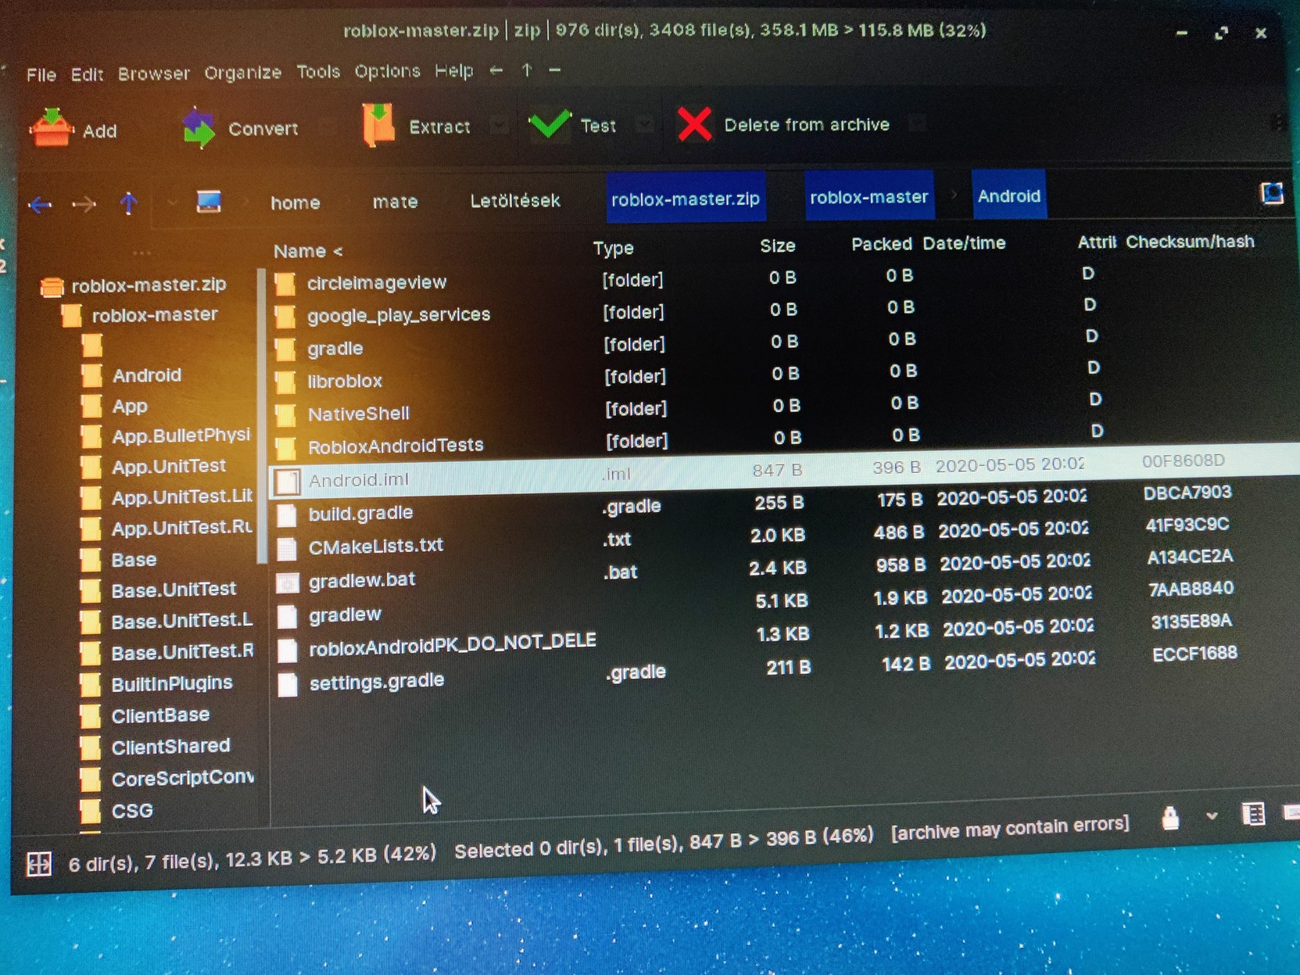Click the green Test checkmark icon
This screenshot has height=975, width=1300.
(550, 124)
